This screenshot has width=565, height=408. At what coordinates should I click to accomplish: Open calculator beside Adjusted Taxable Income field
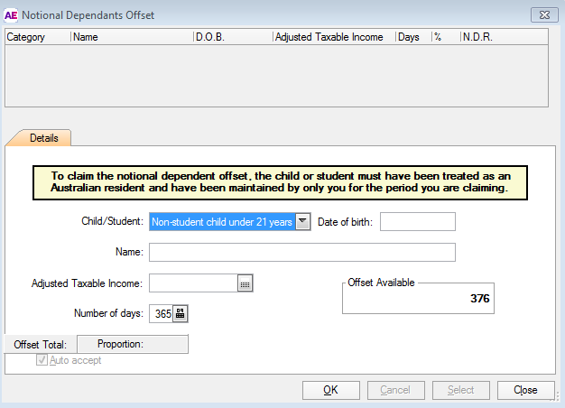pyautogui.click(x=245, y=283)
